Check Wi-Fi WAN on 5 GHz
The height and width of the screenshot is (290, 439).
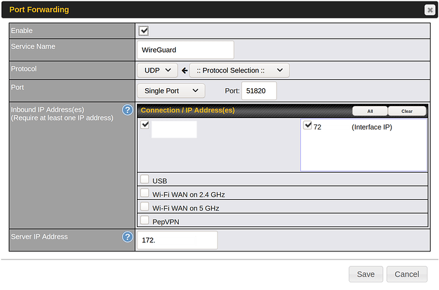pos(145,207)
